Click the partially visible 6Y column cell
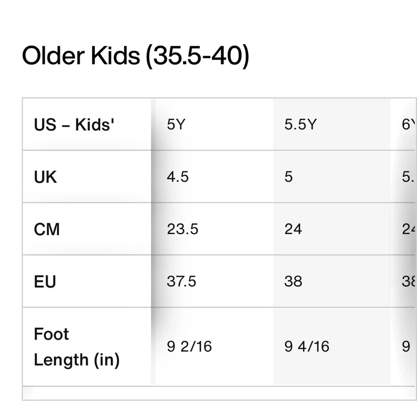Screen dimensions: 417x417 click(403, 124)
